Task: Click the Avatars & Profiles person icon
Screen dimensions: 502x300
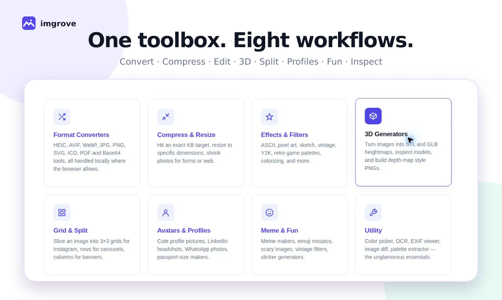Action: coord(166,213)
